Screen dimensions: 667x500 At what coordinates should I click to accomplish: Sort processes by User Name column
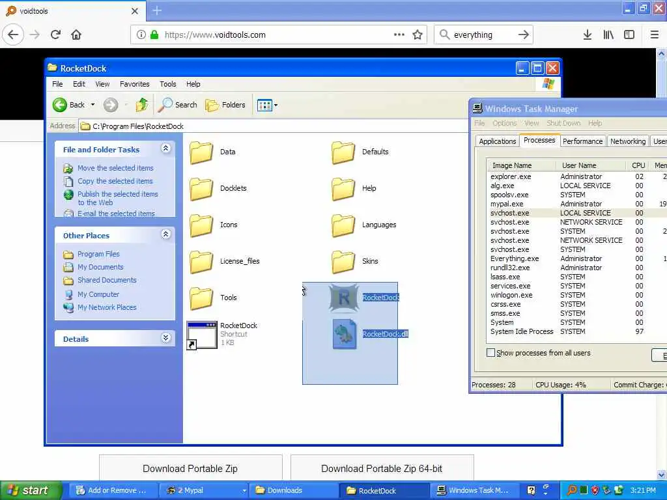point(590,165)
